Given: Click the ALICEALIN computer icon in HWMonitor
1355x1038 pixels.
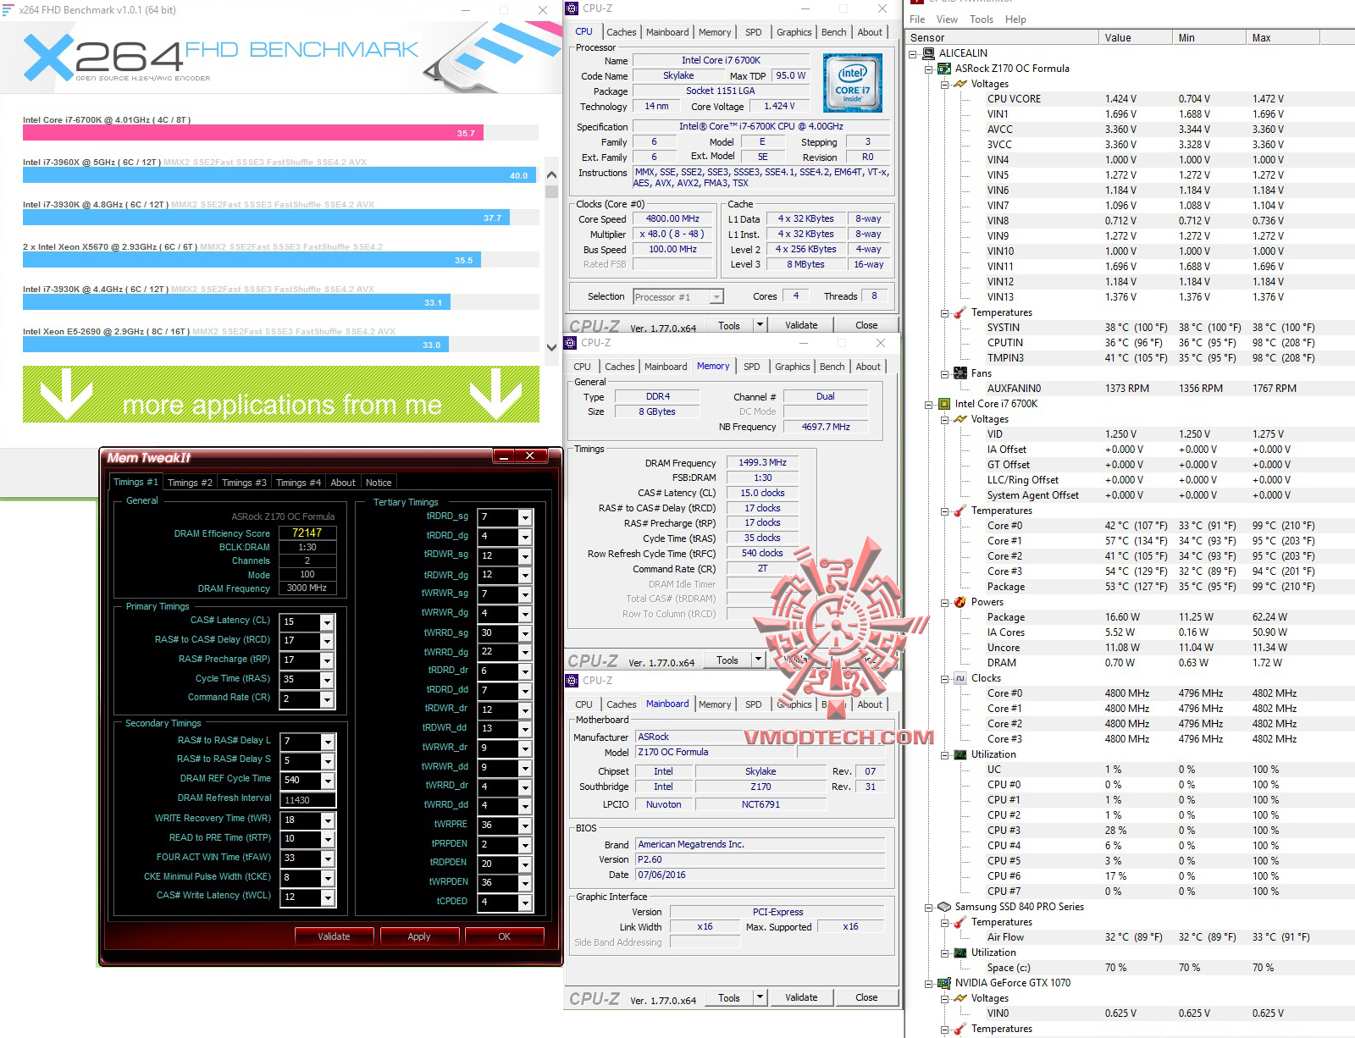Looking at the screenshot, I should click(927, 52).
